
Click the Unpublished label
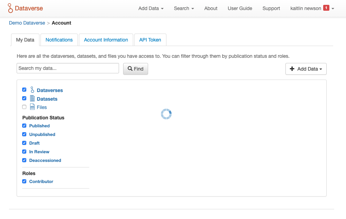pyautogui.click(x=42, y=134)
